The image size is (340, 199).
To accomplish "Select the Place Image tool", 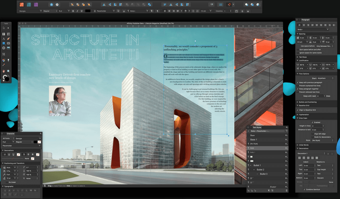I will coord(8,48).
